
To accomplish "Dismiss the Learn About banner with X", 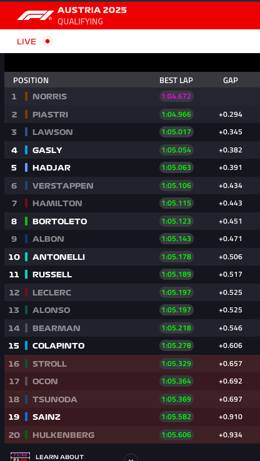I will point(131,458).
